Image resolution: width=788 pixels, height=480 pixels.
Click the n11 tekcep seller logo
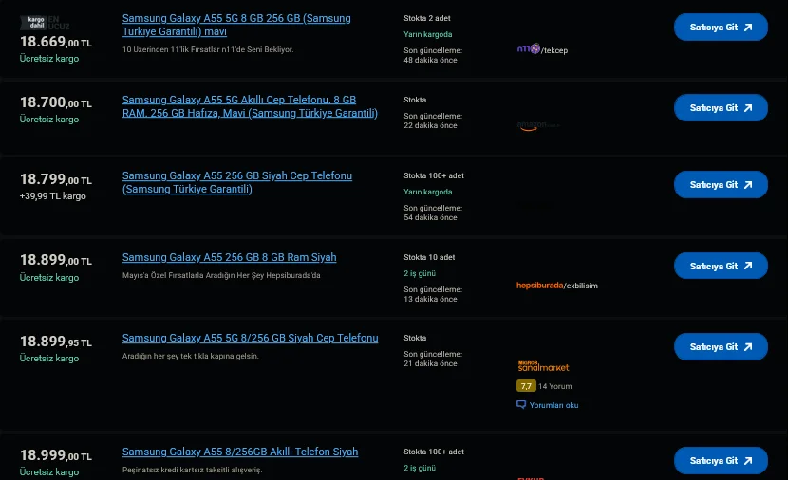[542, 49]
